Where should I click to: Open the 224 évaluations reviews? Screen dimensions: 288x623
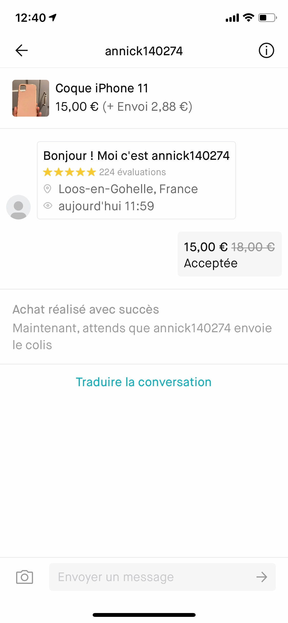click(132, 172)
